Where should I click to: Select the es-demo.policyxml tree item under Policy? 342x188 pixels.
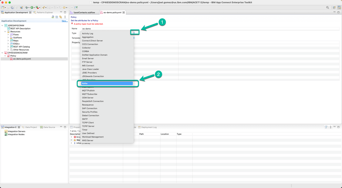[22, 59]
